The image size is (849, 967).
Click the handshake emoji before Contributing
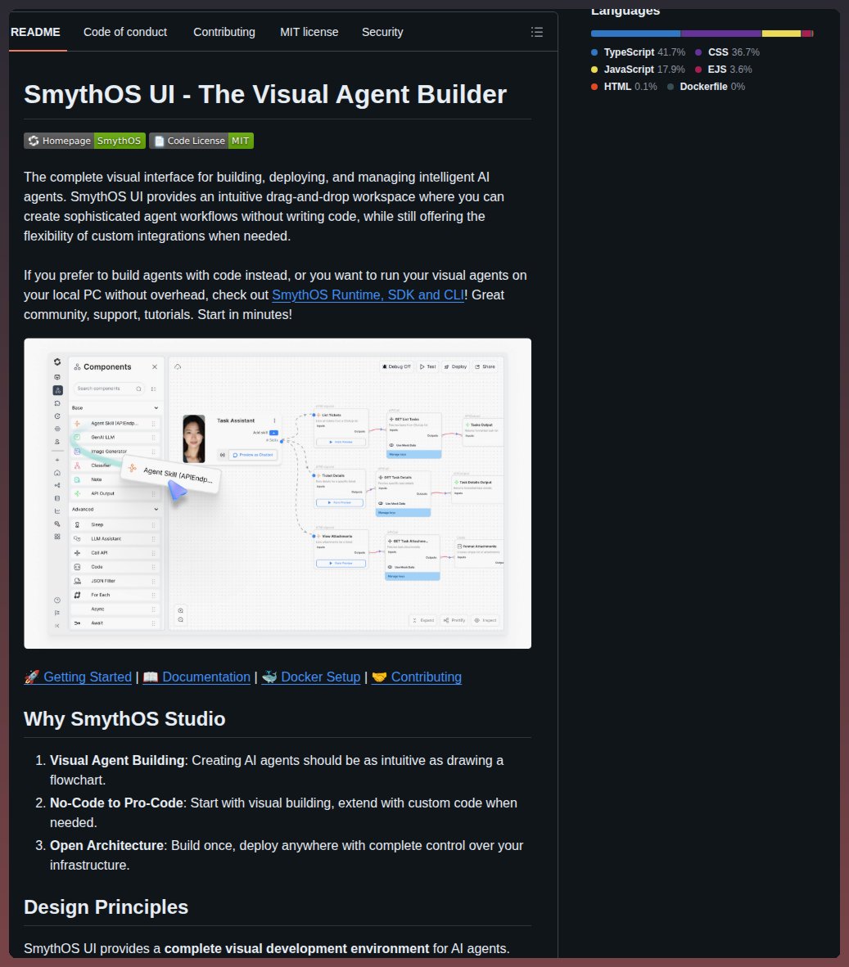379,677
